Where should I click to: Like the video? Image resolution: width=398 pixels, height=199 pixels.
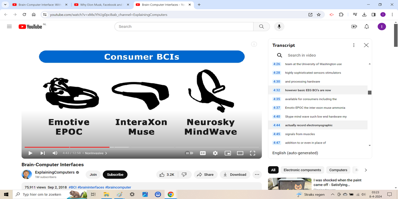[x=167, y=174]
